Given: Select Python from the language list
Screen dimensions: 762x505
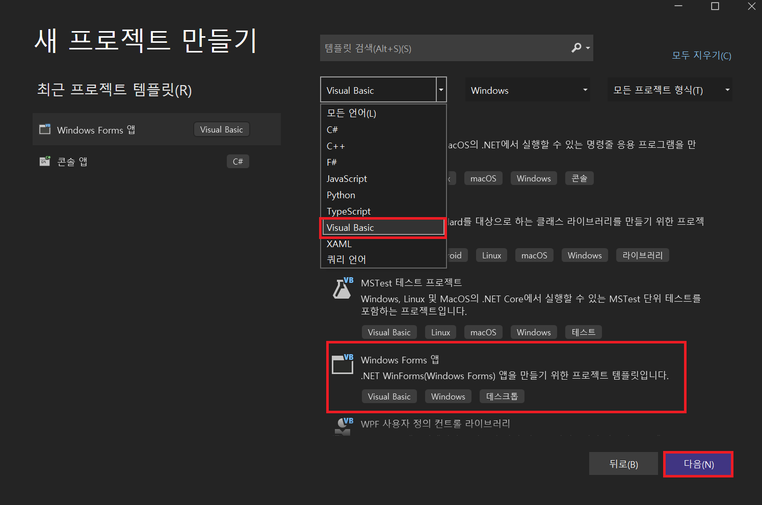Looking at the screenshot, I should coord(383,195).
